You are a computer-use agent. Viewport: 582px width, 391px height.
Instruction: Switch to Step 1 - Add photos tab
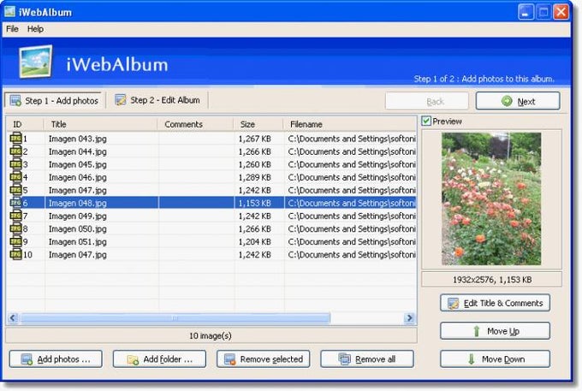pyautogui.click(x=54, y=101)
